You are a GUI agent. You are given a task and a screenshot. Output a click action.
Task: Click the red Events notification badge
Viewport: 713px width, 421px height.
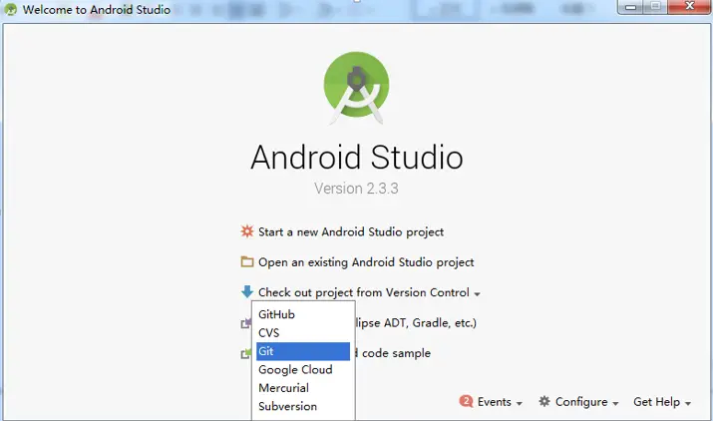tap(466, 401)
